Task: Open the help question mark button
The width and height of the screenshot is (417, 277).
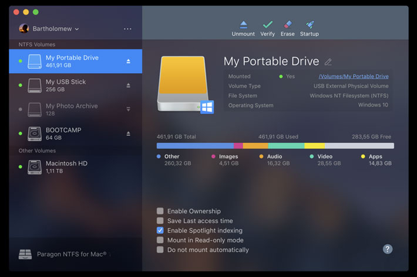Action: (x=388, y=249)
